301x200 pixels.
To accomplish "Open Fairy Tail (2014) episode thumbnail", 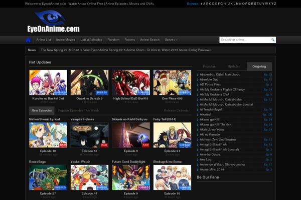I will pyautogui.click(x=172, y=135).
